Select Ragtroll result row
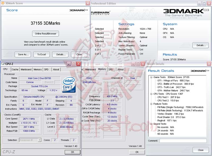This screenshot has height=156, width=212. pos(167,121)
